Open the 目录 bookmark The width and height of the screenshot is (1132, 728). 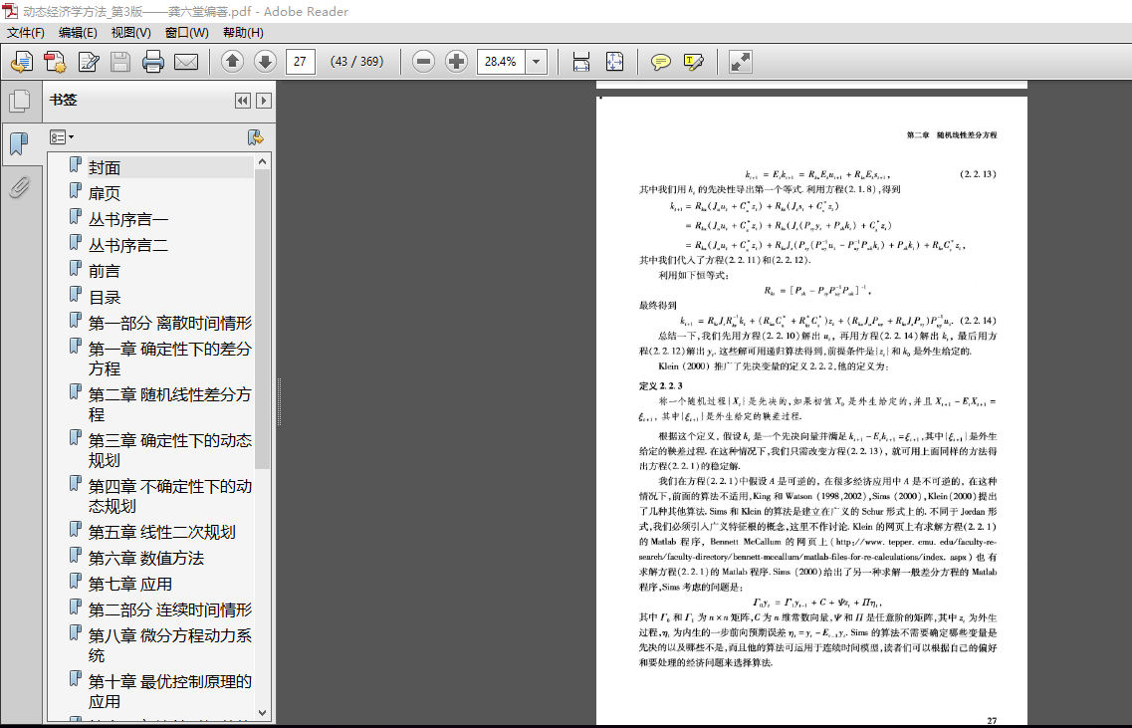[104, 298]
